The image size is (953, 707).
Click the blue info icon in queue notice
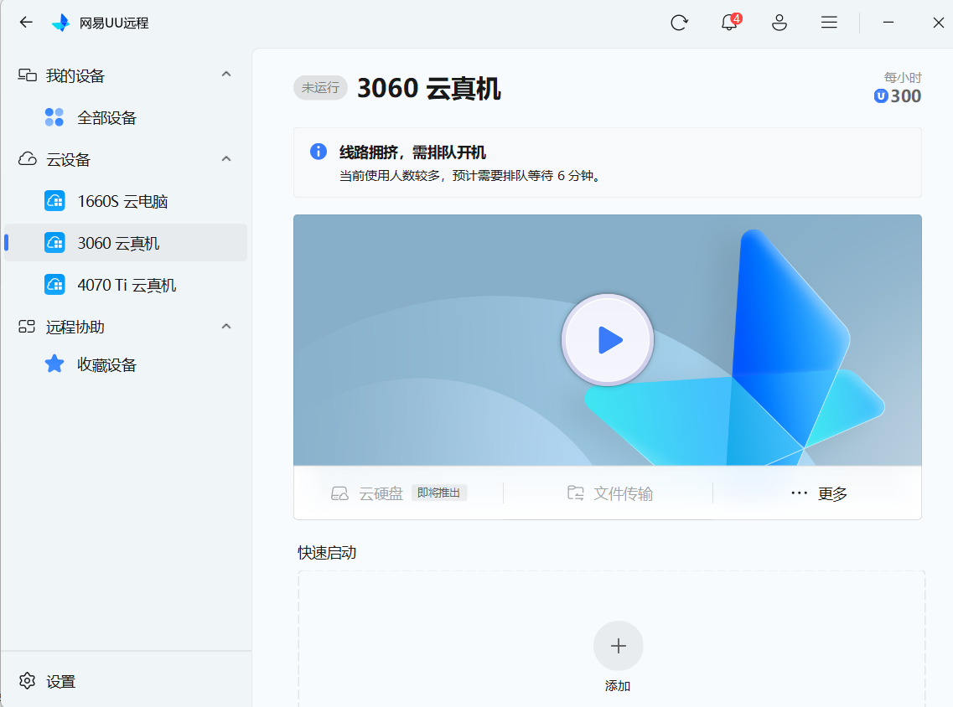click(x=319, y=152)
